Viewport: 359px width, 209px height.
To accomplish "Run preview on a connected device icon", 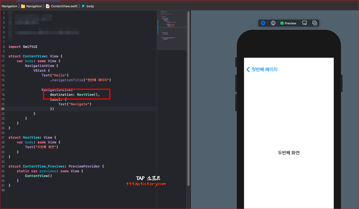I will pyautogui.click(x=273, y=23).
